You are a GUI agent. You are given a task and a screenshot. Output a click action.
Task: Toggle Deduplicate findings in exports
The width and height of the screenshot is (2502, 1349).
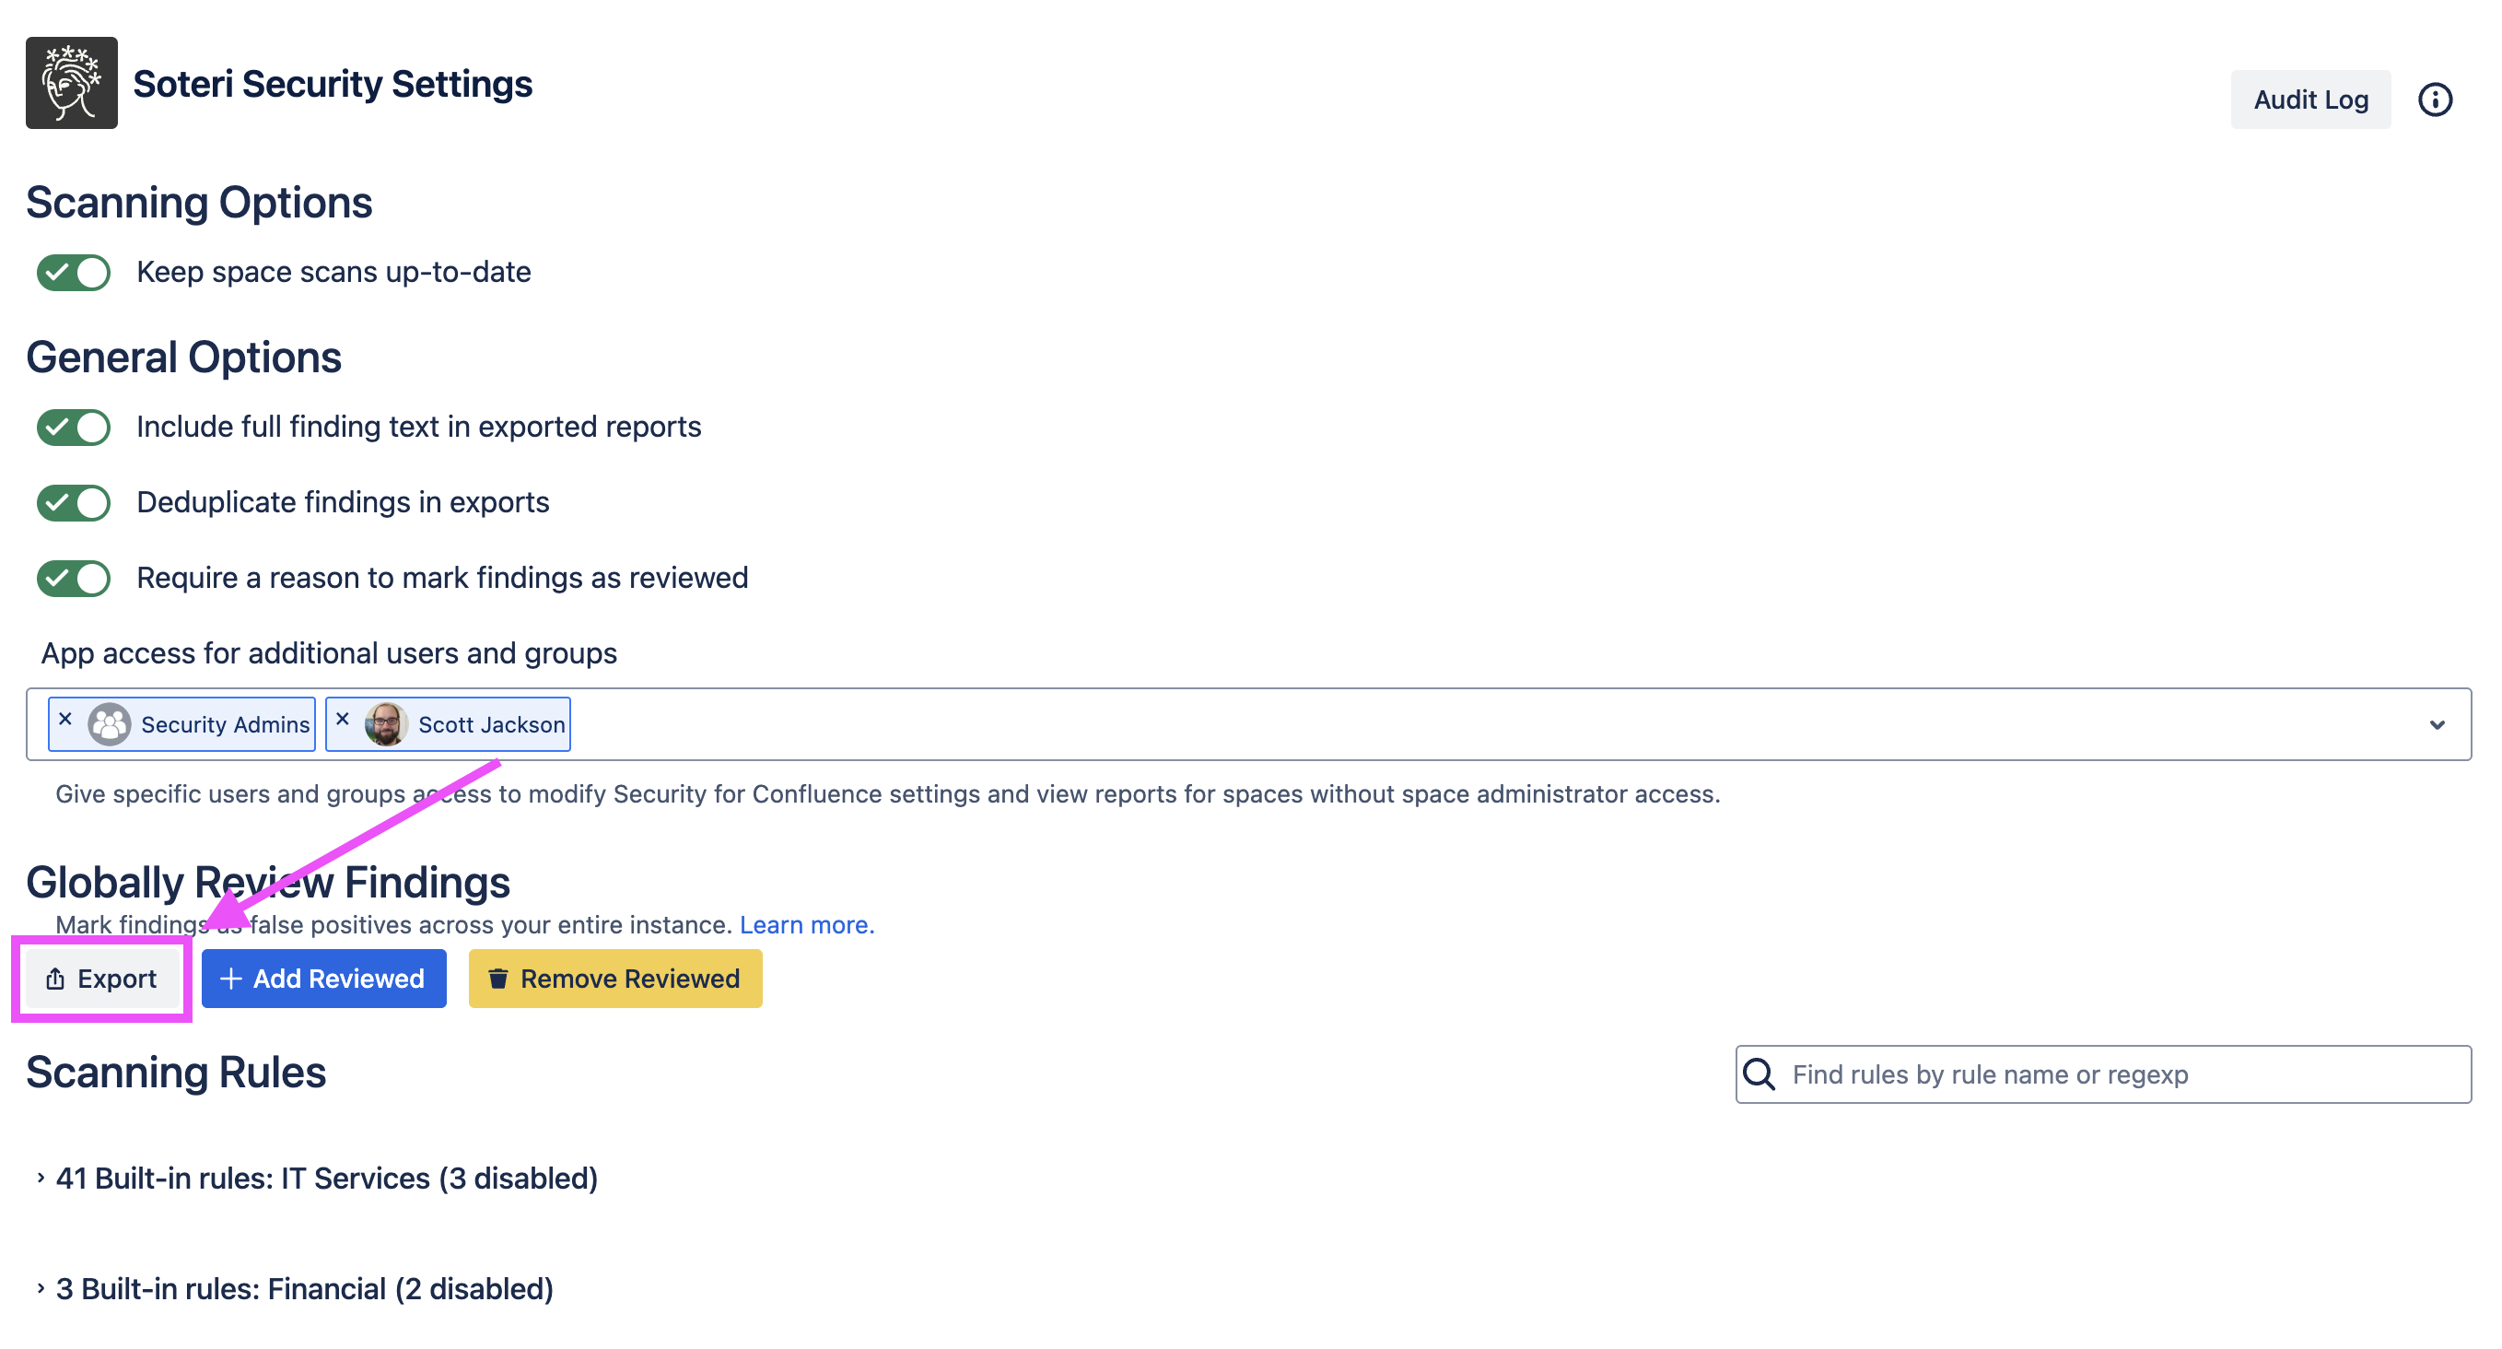tap(73, 503)
